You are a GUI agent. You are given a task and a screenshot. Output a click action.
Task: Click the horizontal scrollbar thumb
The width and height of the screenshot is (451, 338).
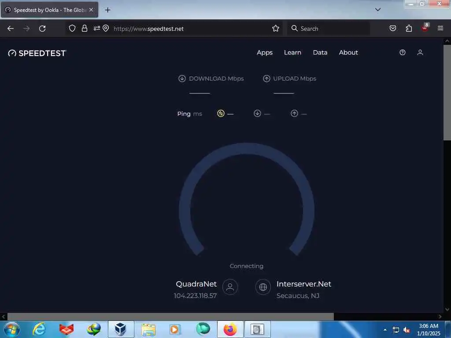pyautogui.click(x=170, y=317)
